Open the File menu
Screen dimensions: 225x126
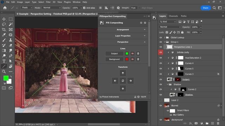coord(8,2)
